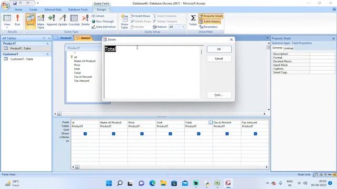
Task: Click Delete Rows in Query Setup
Action: pyautogui.click(x=141, y=22)
